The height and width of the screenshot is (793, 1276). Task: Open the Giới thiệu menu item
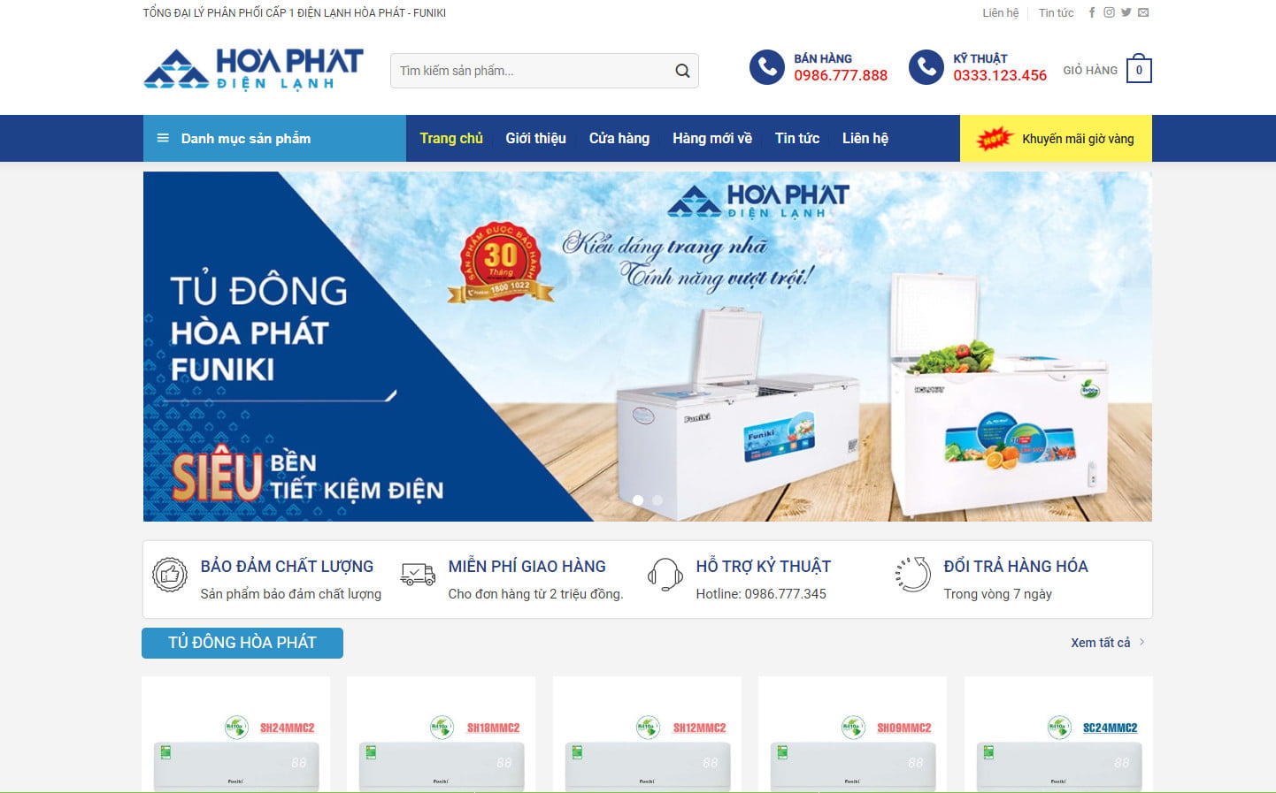[x=535, y=138]
